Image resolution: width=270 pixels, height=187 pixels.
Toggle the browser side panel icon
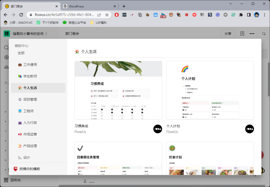coord(249,15)
